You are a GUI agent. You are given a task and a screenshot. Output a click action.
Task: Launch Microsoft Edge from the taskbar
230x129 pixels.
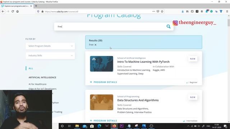pos(99,126)
